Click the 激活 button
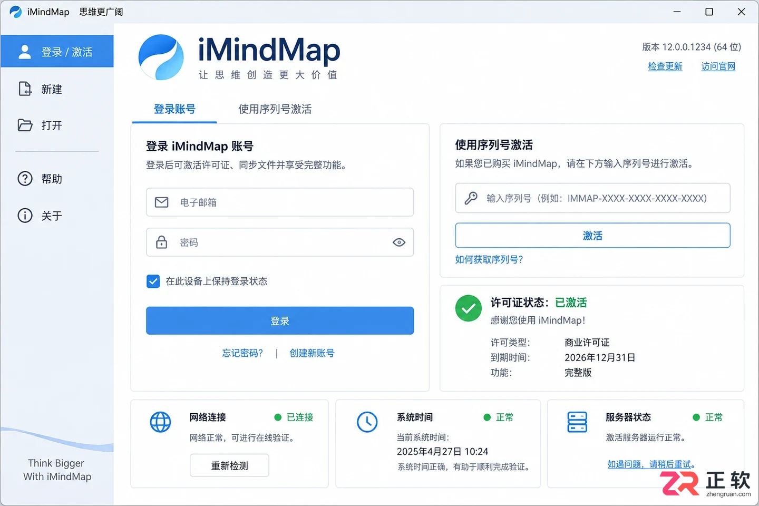The height and width of the screenshot is (506, 759). point(592,236)
